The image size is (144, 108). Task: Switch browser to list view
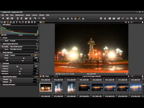(43, 76)
